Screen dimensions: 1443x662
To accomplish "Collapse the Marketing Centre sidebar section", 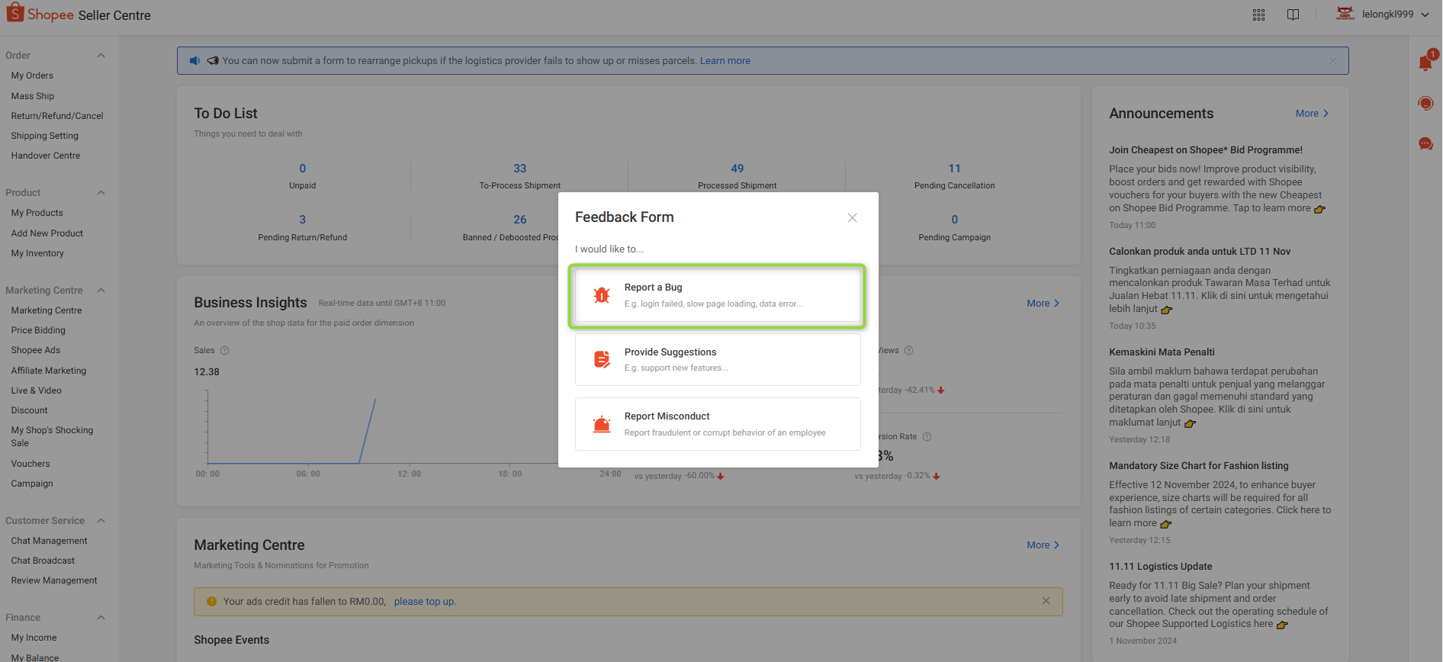I will (101, 291).
